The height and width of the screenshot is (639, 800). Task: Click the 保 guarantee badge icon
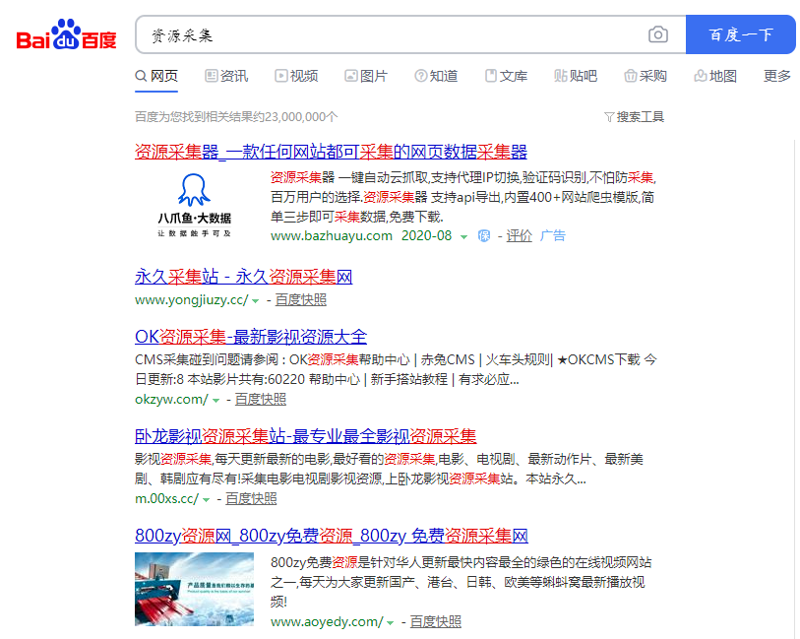tap(484, 235)
